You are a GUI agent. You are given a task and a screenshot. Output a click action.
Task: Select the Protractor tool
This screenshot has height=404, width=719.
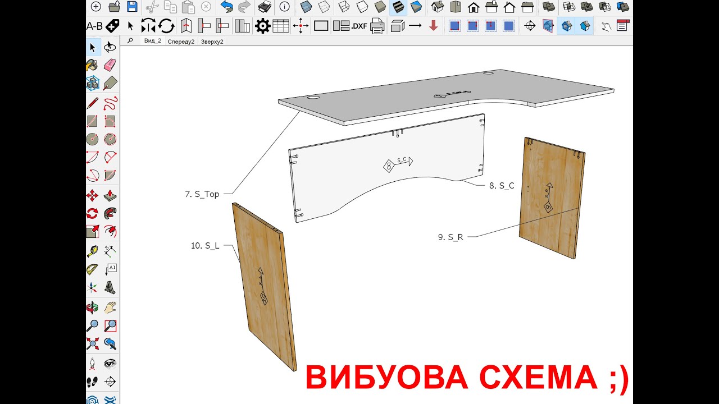[x=93, y=269]
